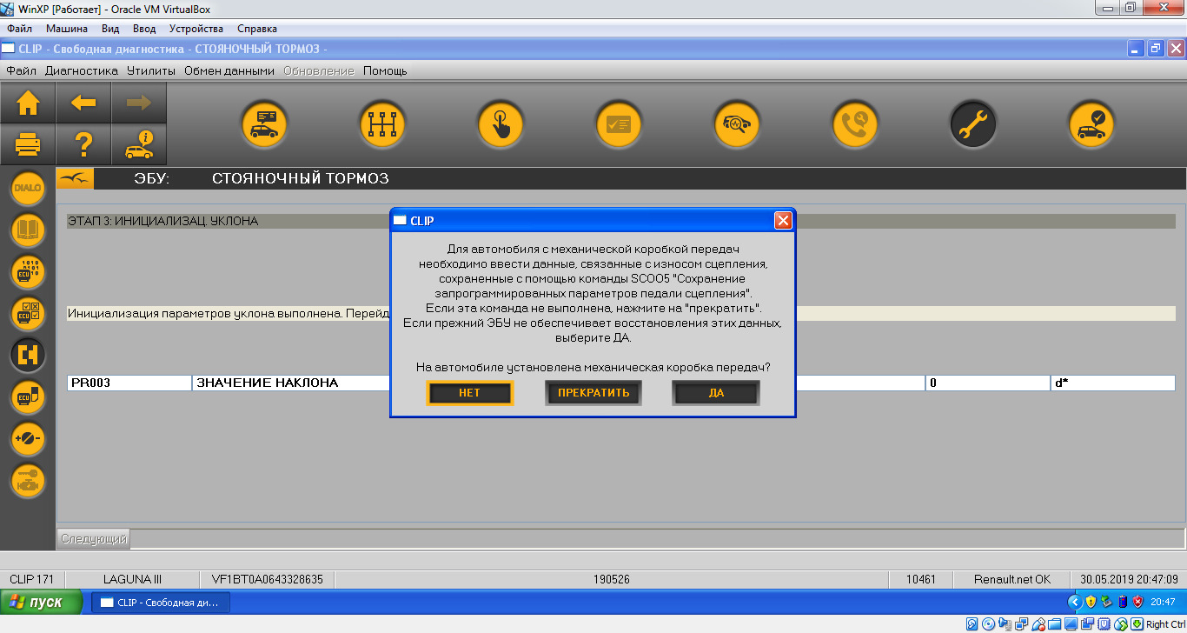Click the parameter value 0 cell

pos(987,383)
